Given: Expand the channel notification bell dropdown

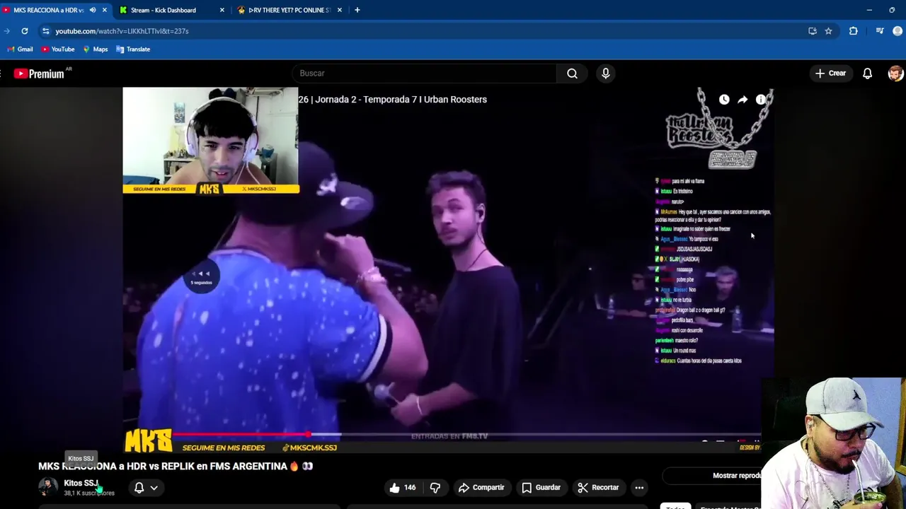Looking at the screenshot, I should point(146,488).
